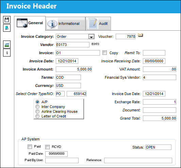181x168 pixels.
Task: Click the Invoice Due Date field
Action: [154, 94]
